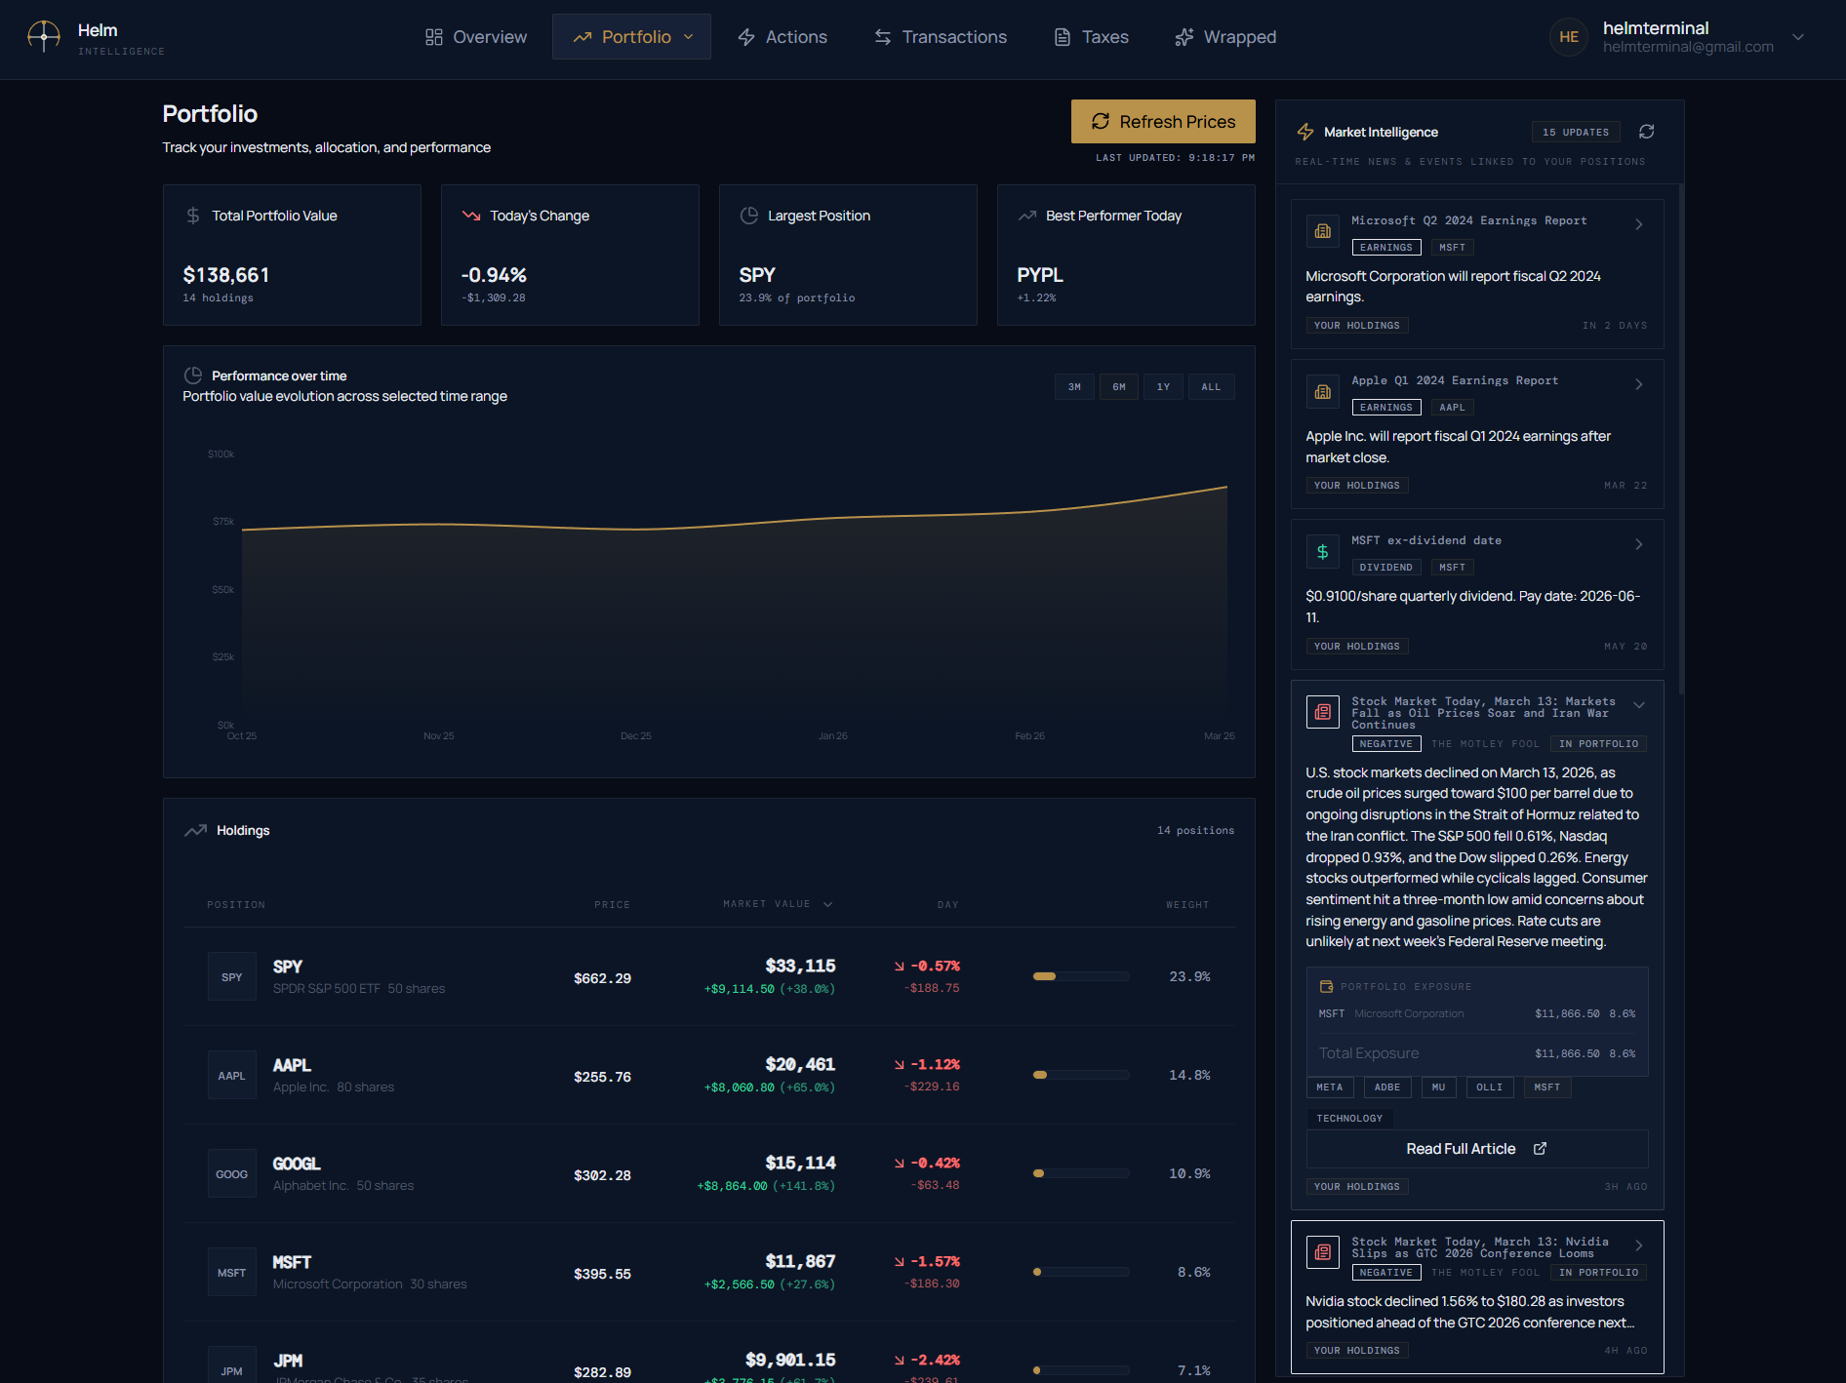1846x1383 pixels.
Task: Click the Apple earnings building icon
Action: [x=1323, y=392]
